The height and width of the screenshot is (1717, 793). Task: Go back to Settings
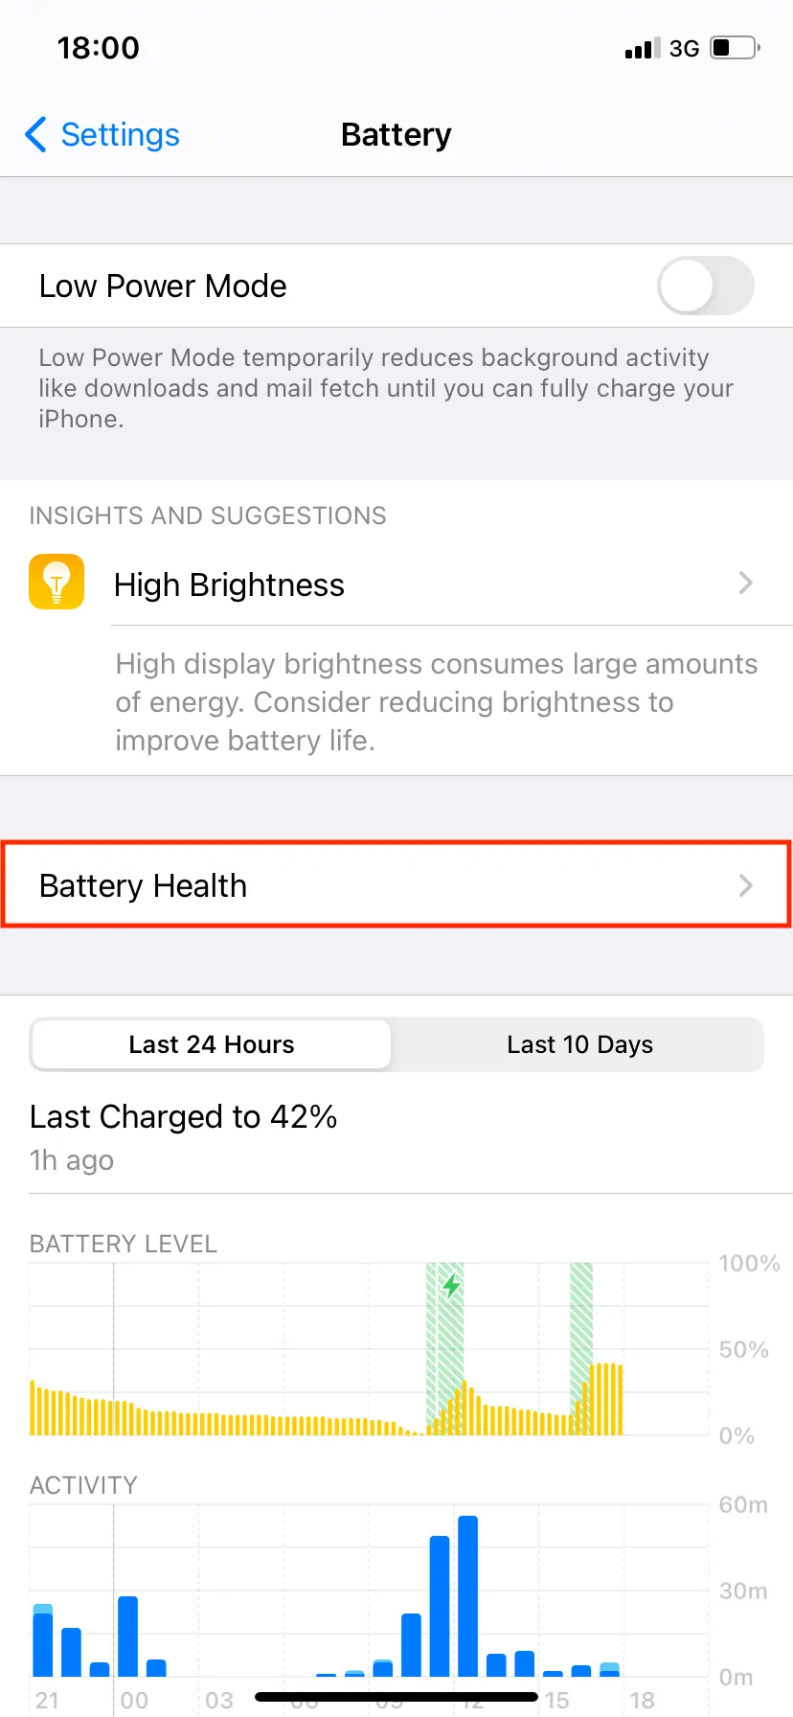120,135
